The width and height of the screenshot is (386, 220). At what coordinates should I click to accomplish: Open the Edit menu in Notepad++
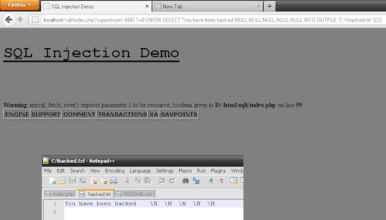pyautogui.click(x=60, y=171)
